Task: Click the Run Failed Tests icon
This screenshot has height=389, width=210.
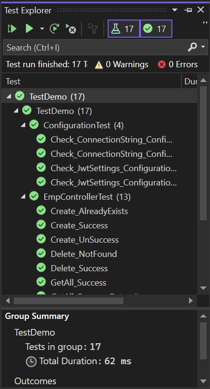Action: coord(70,29)
